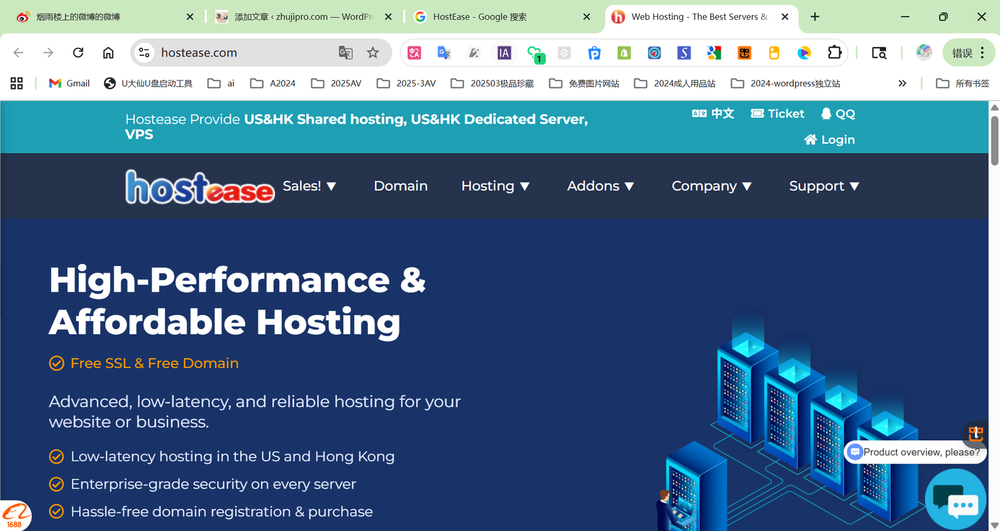Viewport: 1000px width, 531px height.
Task: Open the Company dropdown menu
Action: pos(711,186)
